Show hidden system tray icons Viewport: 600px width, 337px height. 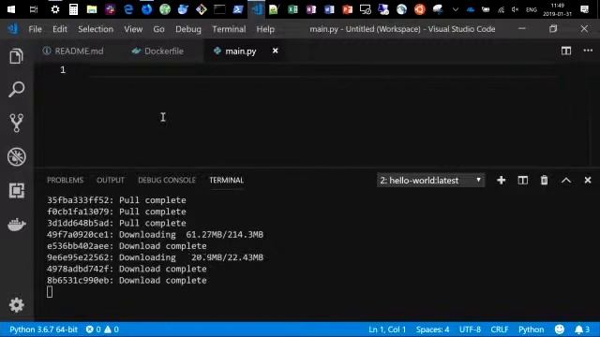point(456,9)
